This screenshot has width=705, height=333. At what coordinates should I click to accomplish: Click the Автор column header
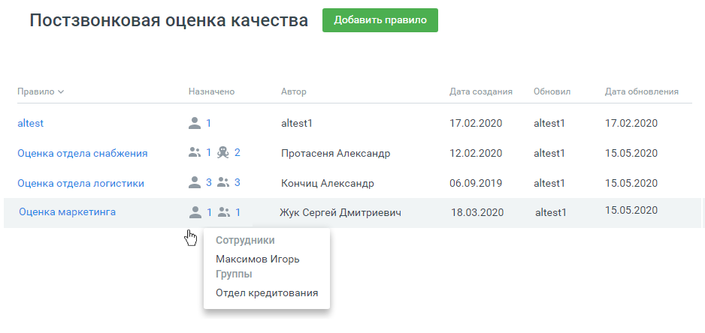tap(294, 91)
